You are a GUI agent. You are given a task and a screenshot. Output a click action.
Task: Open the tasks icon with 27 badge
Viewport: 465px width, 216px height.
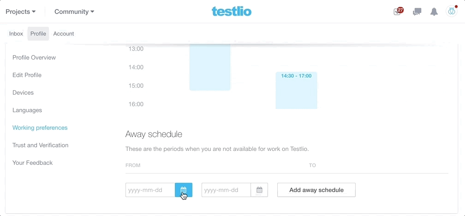pos(398,12)
